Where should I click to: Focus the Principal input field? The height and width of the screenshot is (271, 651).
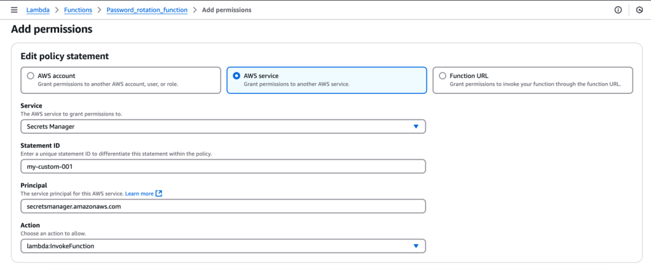pyautogui.click(x=223, y=206)
